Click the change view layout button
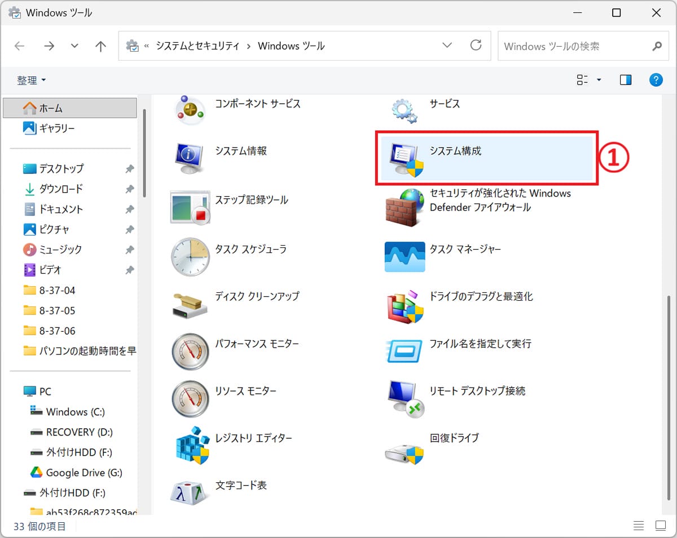 coord(583,80)
